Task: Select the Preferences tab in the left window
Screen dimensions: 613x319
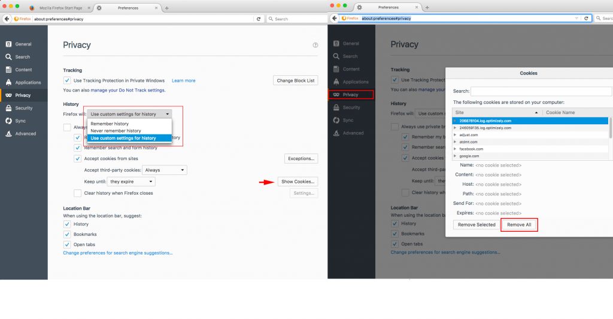Action: pos(127,8)
